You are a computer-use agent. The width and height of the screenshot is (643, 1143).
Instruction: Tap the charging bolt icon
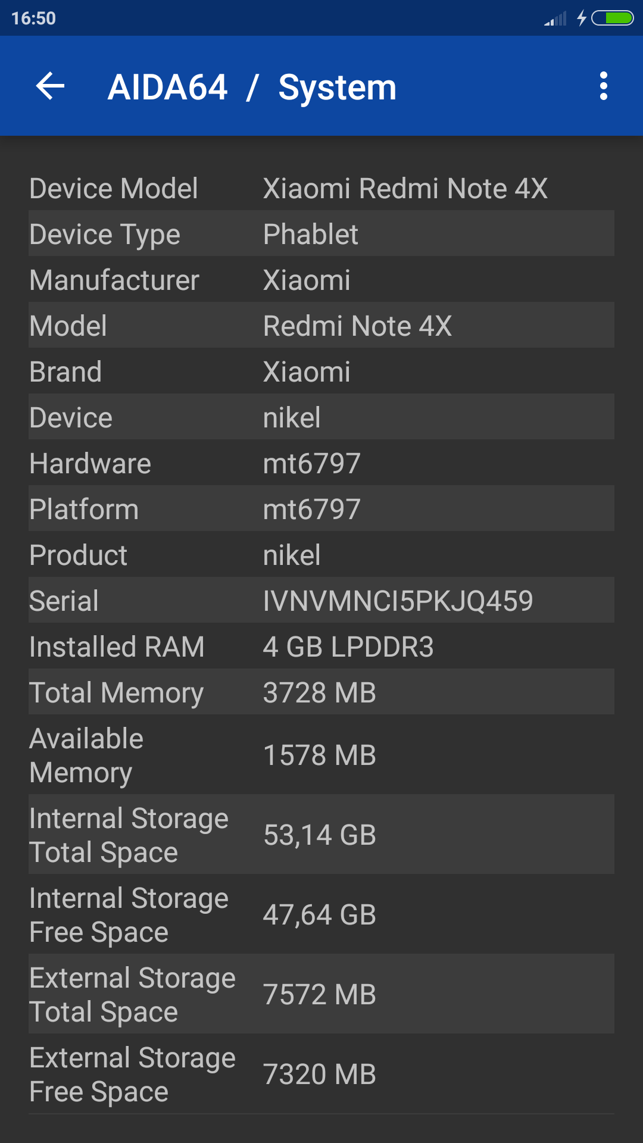click(x=582, y=18)
